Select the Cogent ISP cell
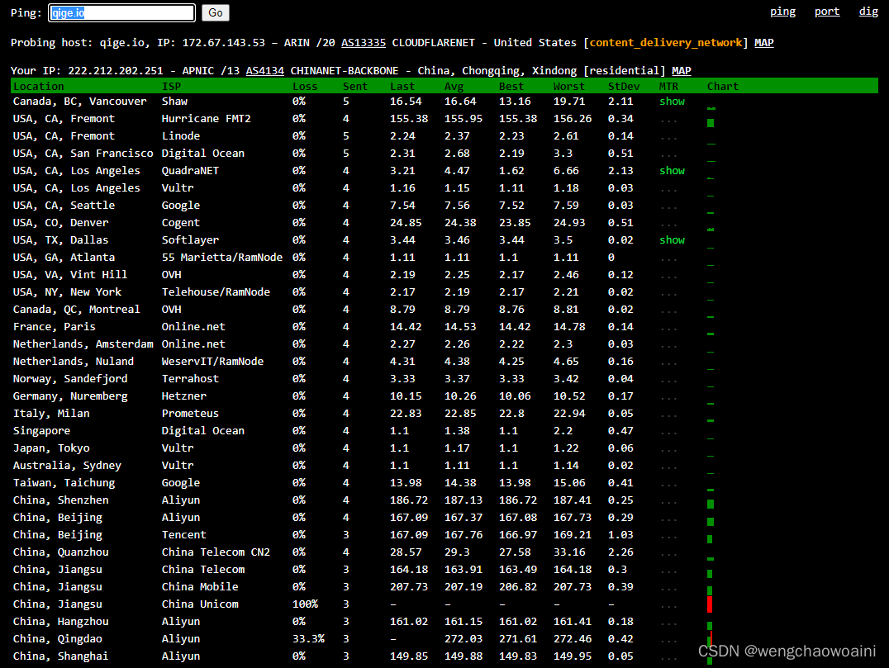 point(180,223)
